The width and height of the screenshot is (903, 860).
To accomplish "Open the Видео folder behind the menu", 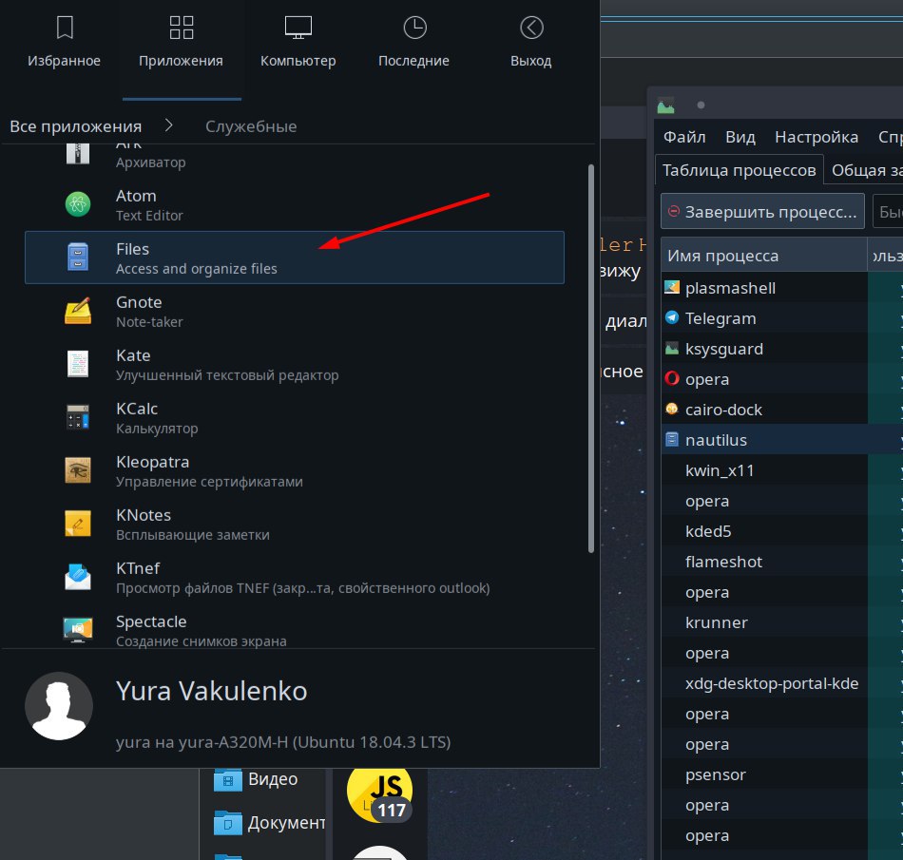I will pos(256,779).
